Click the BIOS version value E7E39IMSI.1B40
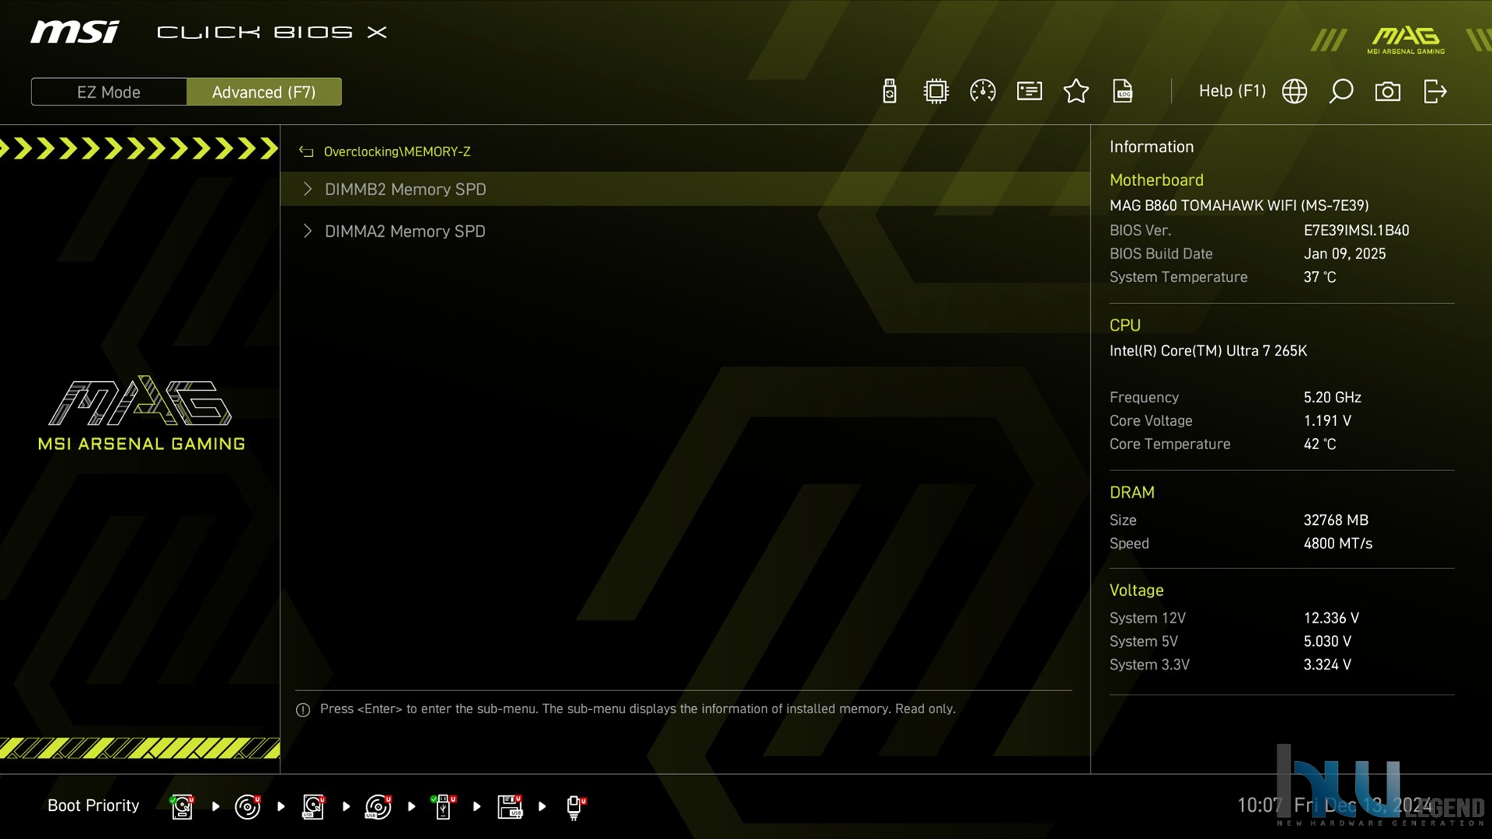Screen dimensions: 1492x839 click(1356, 230)
